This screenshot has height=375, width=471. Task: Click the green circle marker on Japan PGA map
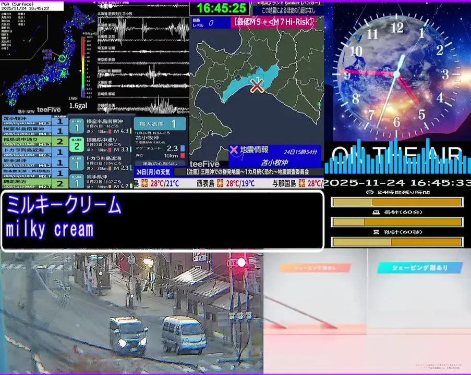[62, 58]
